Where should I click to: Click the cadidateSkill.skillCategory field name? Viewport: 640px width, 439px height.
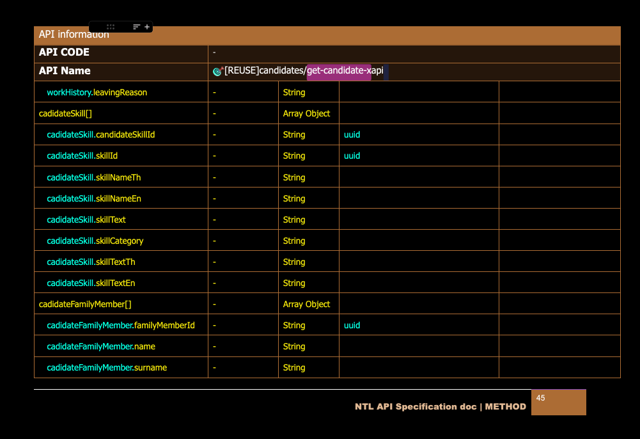click(x=95, y=241)
